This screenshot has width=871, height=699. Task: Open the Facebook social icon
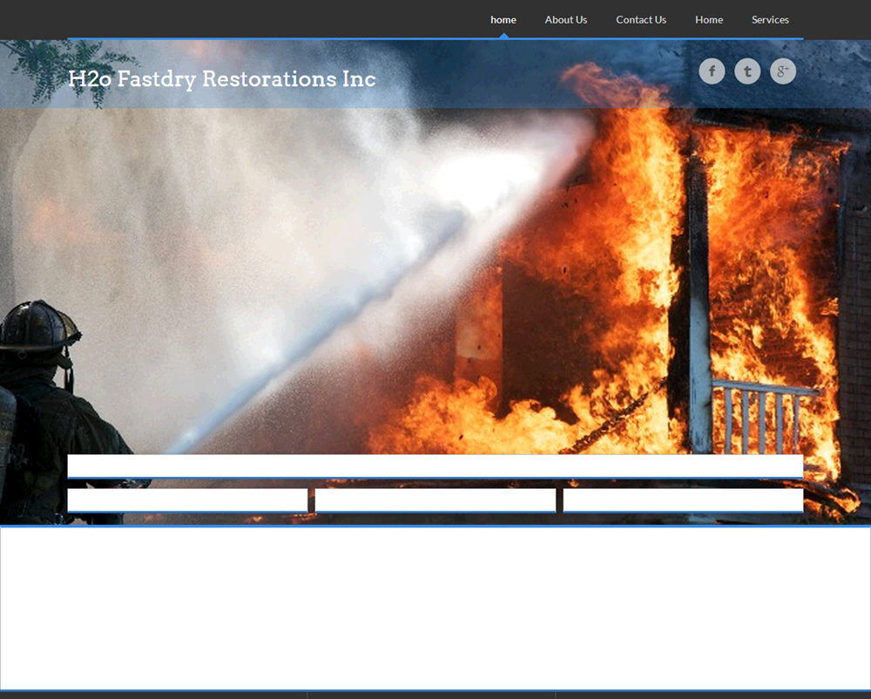(712, 71)
